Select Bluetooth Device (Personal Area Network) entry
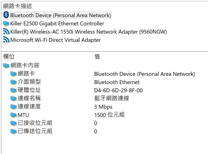Screen dimensions: 208x154 tap(60, 15)
